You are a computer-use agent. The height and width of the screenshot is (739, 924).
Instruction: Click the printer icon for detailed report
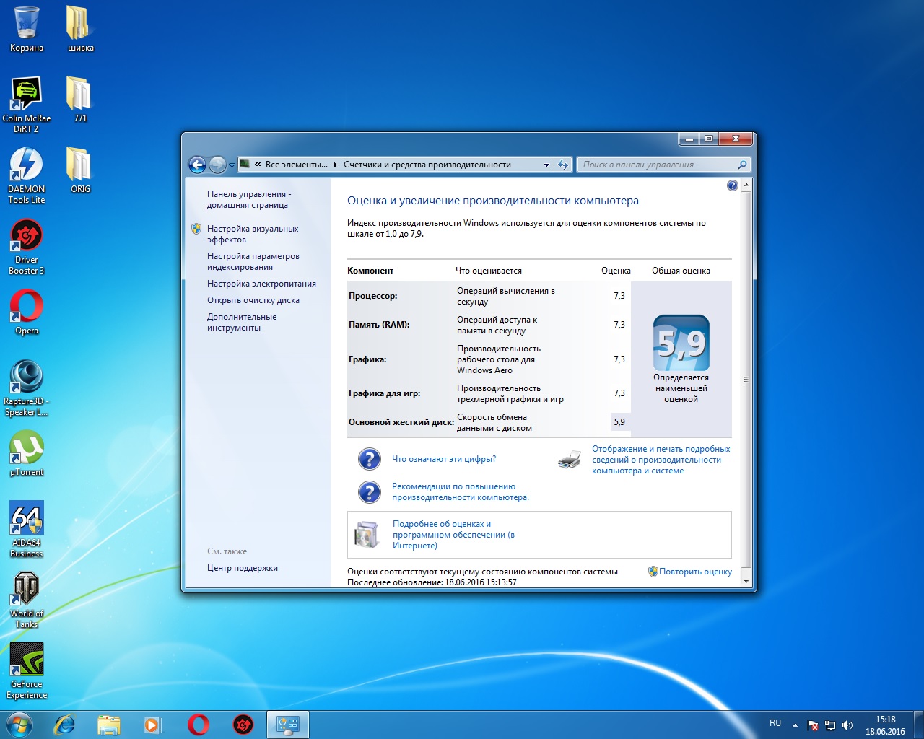pyautogui.click(x=570, y=460)
